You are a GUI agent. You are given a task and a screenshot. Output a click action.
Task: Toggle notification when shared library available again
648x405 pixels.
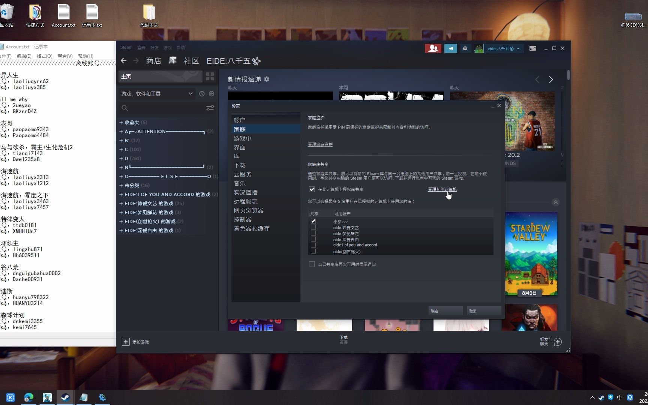312,264
